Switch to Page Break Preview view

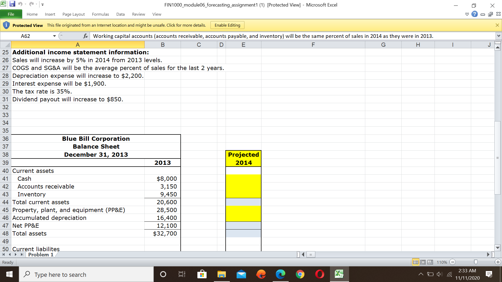coord(430,262)
